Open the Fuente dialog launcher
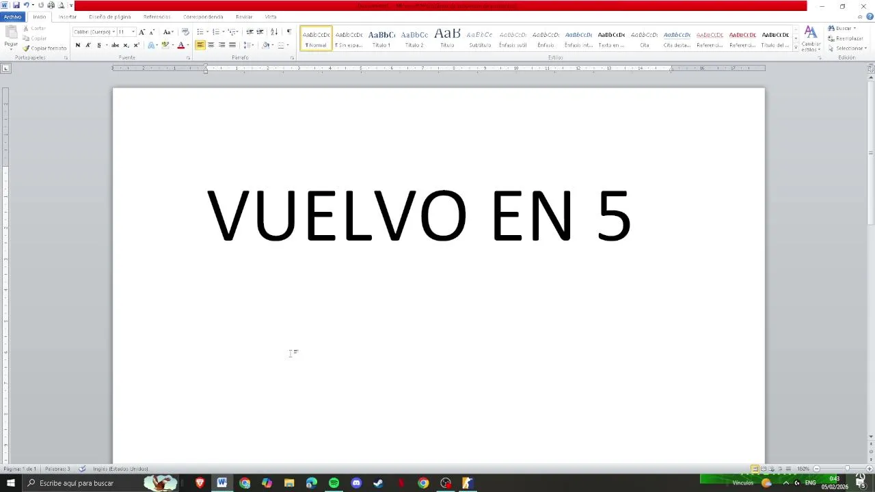The width and height of the screenshot is (875, 492). coord(188,58)
